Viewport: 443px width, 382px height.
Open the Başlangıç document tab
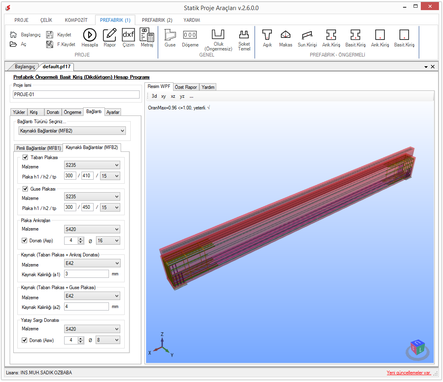[25, 67]
